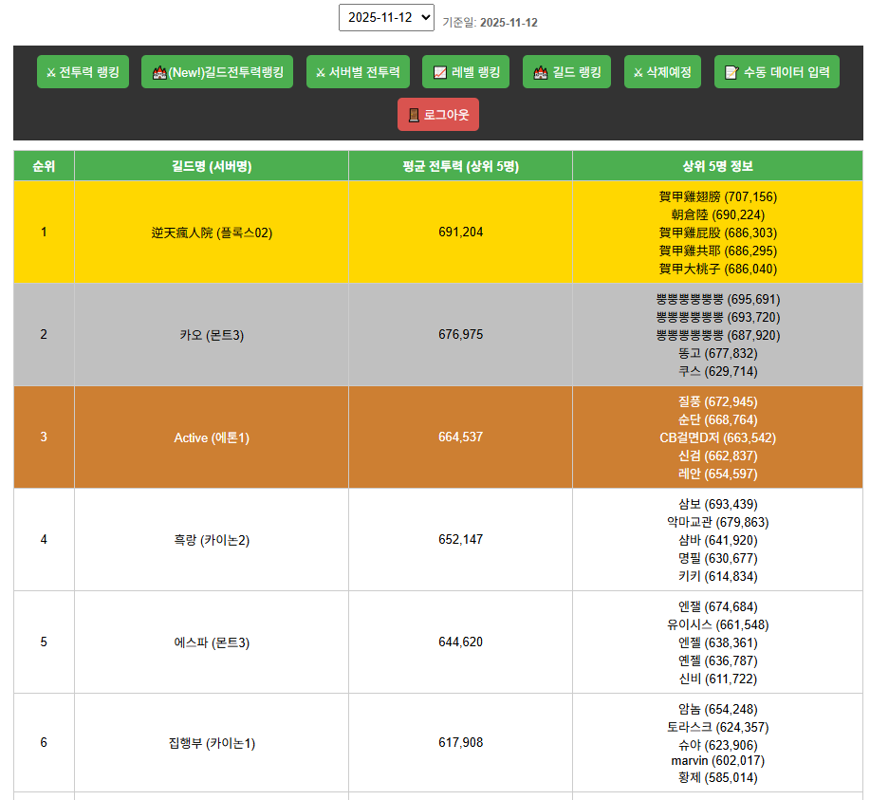
Task: Click the swords icon on 서버별 전투력
Action: (x=321, y=72)
